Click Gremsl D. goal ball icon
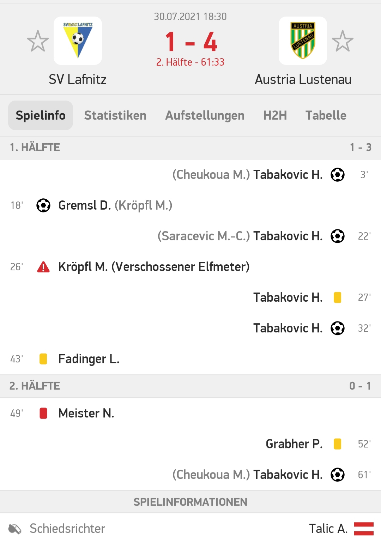Viewport: 381px width, 542px height. click(x=43, y=205)
